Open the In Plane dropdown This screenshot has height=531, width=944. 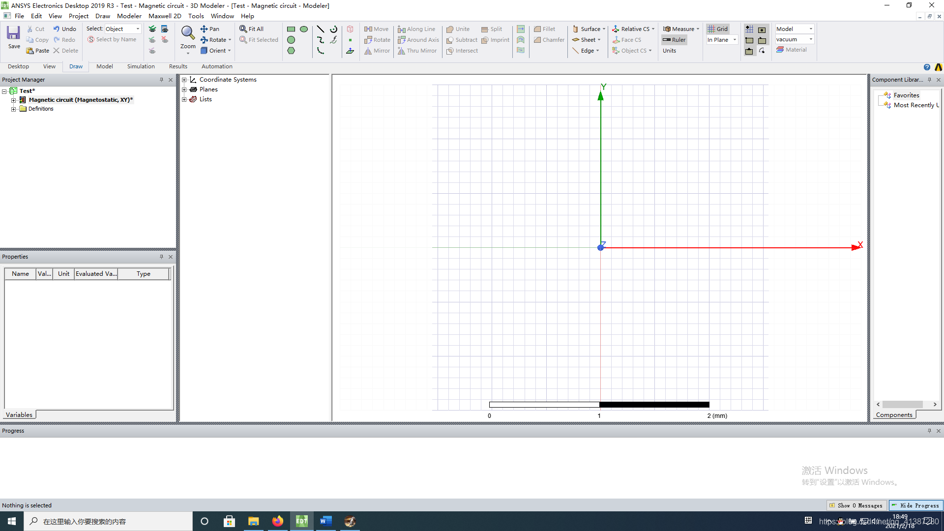722,40
